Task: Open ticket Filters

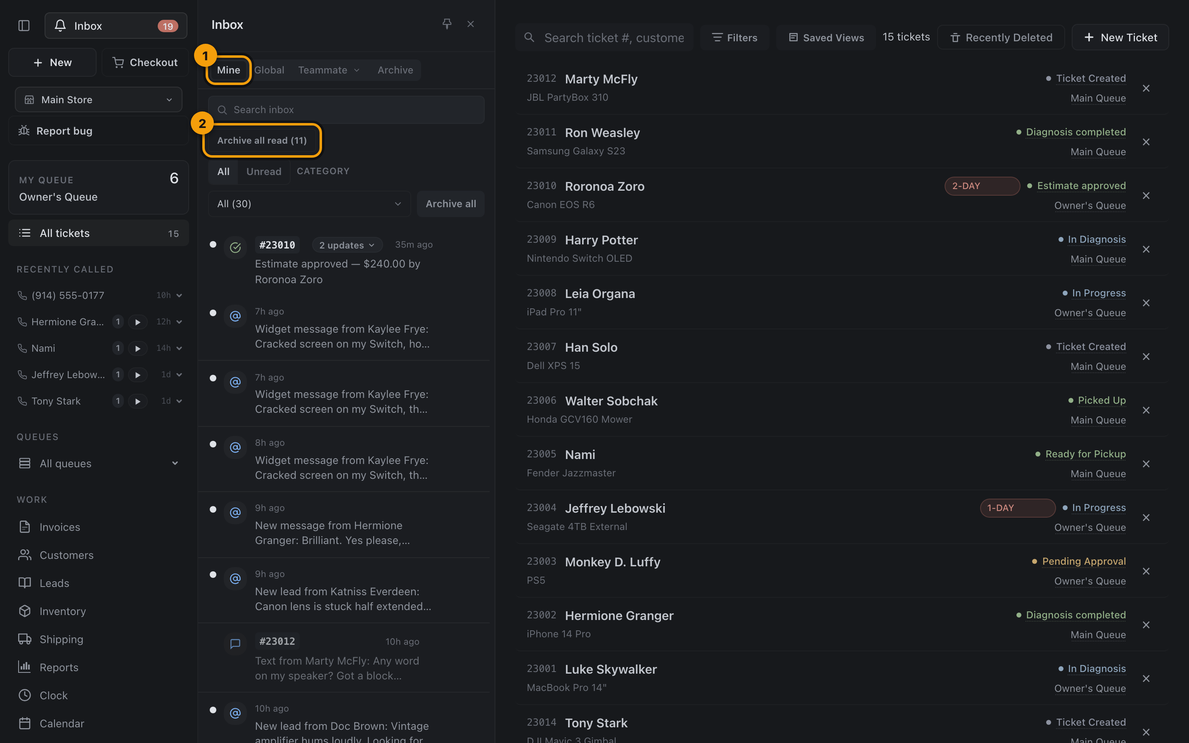Action: pyautogui.click(x=734, y=37)
